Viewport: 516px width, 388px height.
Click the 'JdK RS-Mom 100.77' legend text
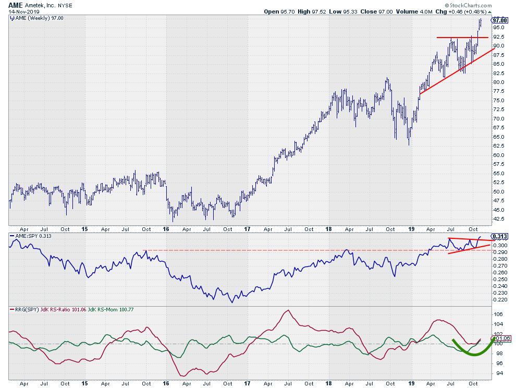[x=111, y=310]
